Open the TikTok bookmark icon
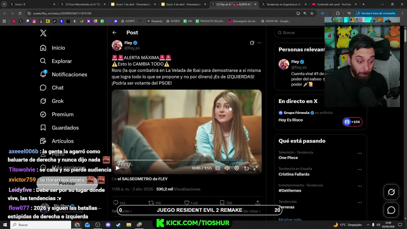The height and width of the screenshot is (229, 407). point(55,21)
